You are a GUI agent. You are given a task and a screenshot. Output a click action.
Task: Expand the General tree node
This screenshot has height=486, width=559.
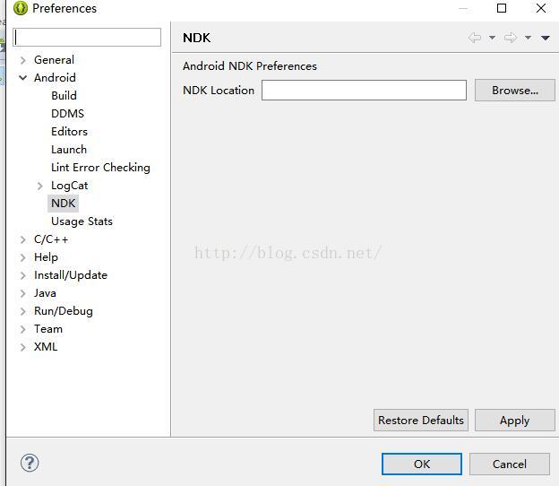23,60
